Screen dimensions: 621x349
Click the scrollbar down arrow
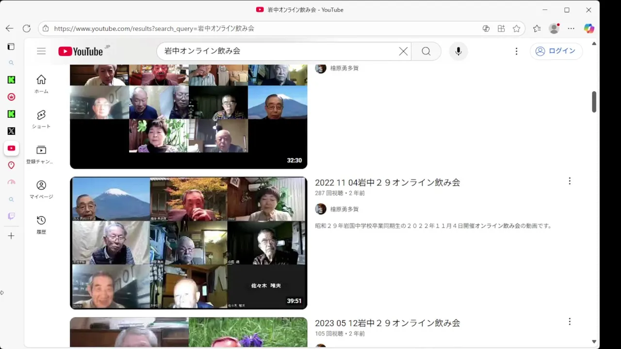tap(594, 342)
